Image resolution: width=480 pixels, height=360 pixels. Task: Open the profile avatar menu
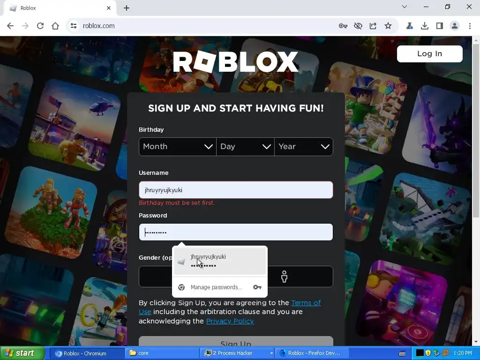455,26
